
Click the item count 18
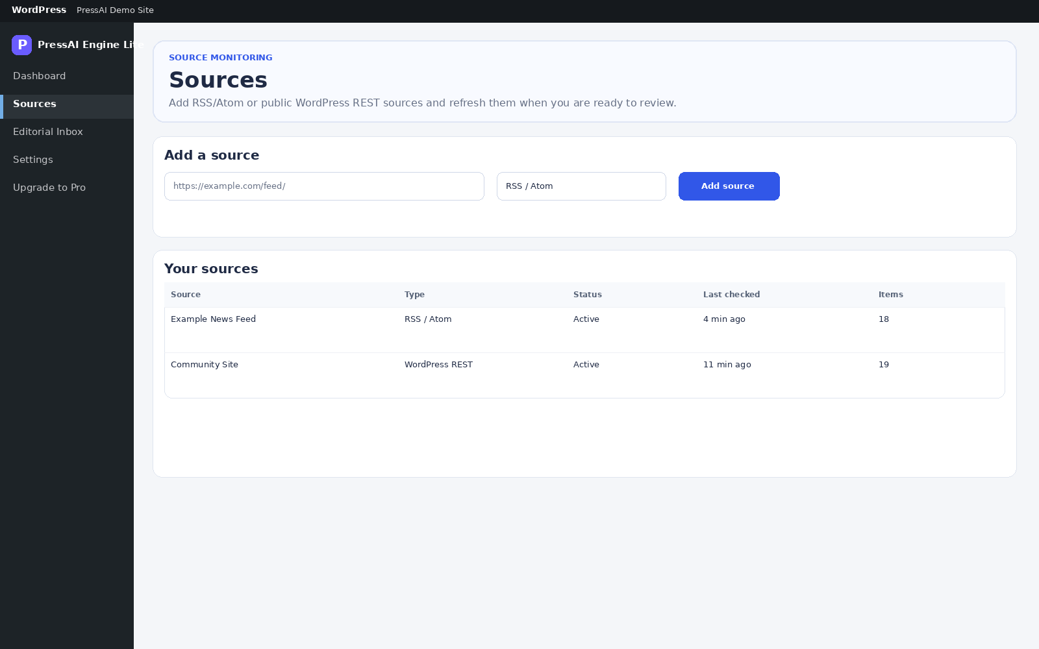(x=884, y=319)
